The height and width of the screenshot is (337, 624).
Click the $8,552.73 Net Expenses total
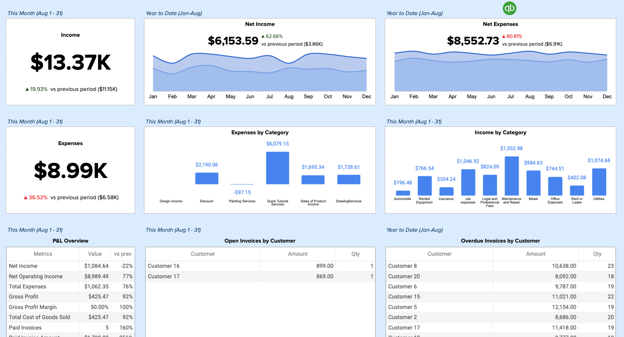[473, 41]
